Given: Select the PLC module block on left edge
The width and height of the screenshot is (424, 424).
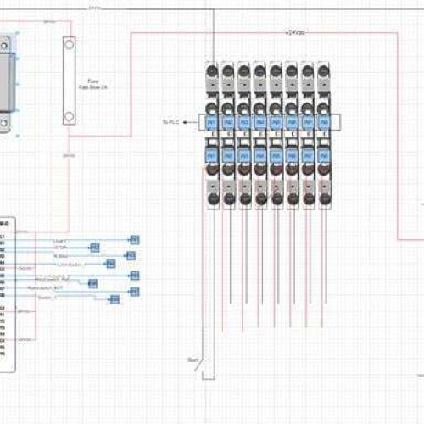Looking at the screenshot, I should [x=7, y=295].
